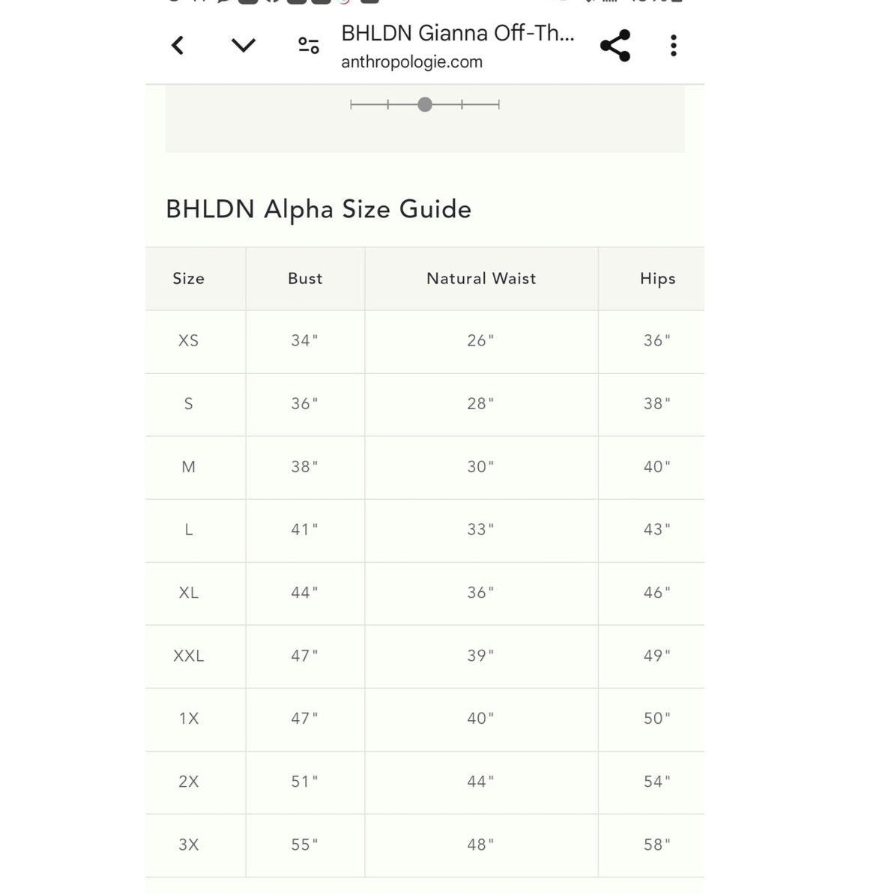The image size is (894, 894).
Task: Open the three-dot overflow menu
Action: (674, 46)
